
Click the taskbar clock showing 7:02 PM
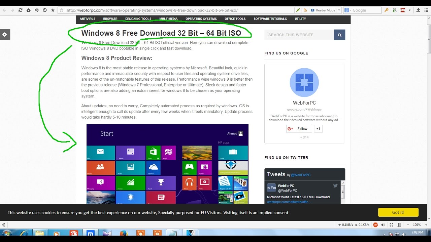click(418, 233)
